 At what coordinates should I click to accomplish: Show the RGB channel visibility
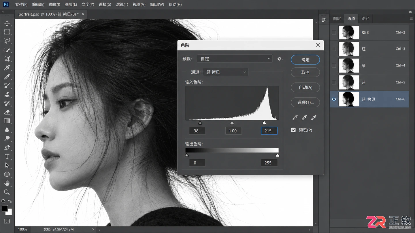point(334,32)
